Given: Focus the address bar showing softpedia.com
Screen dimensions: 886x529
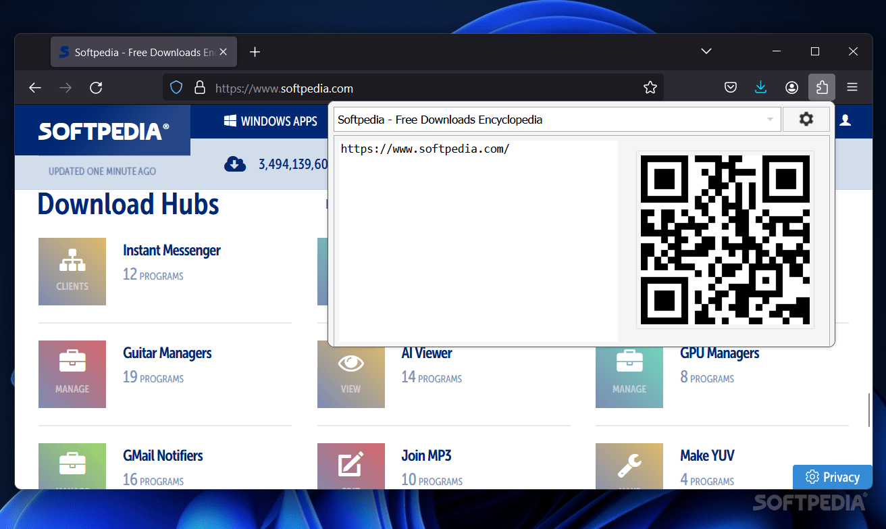Looking at the screenshot, I should click(x=412, y=88).
